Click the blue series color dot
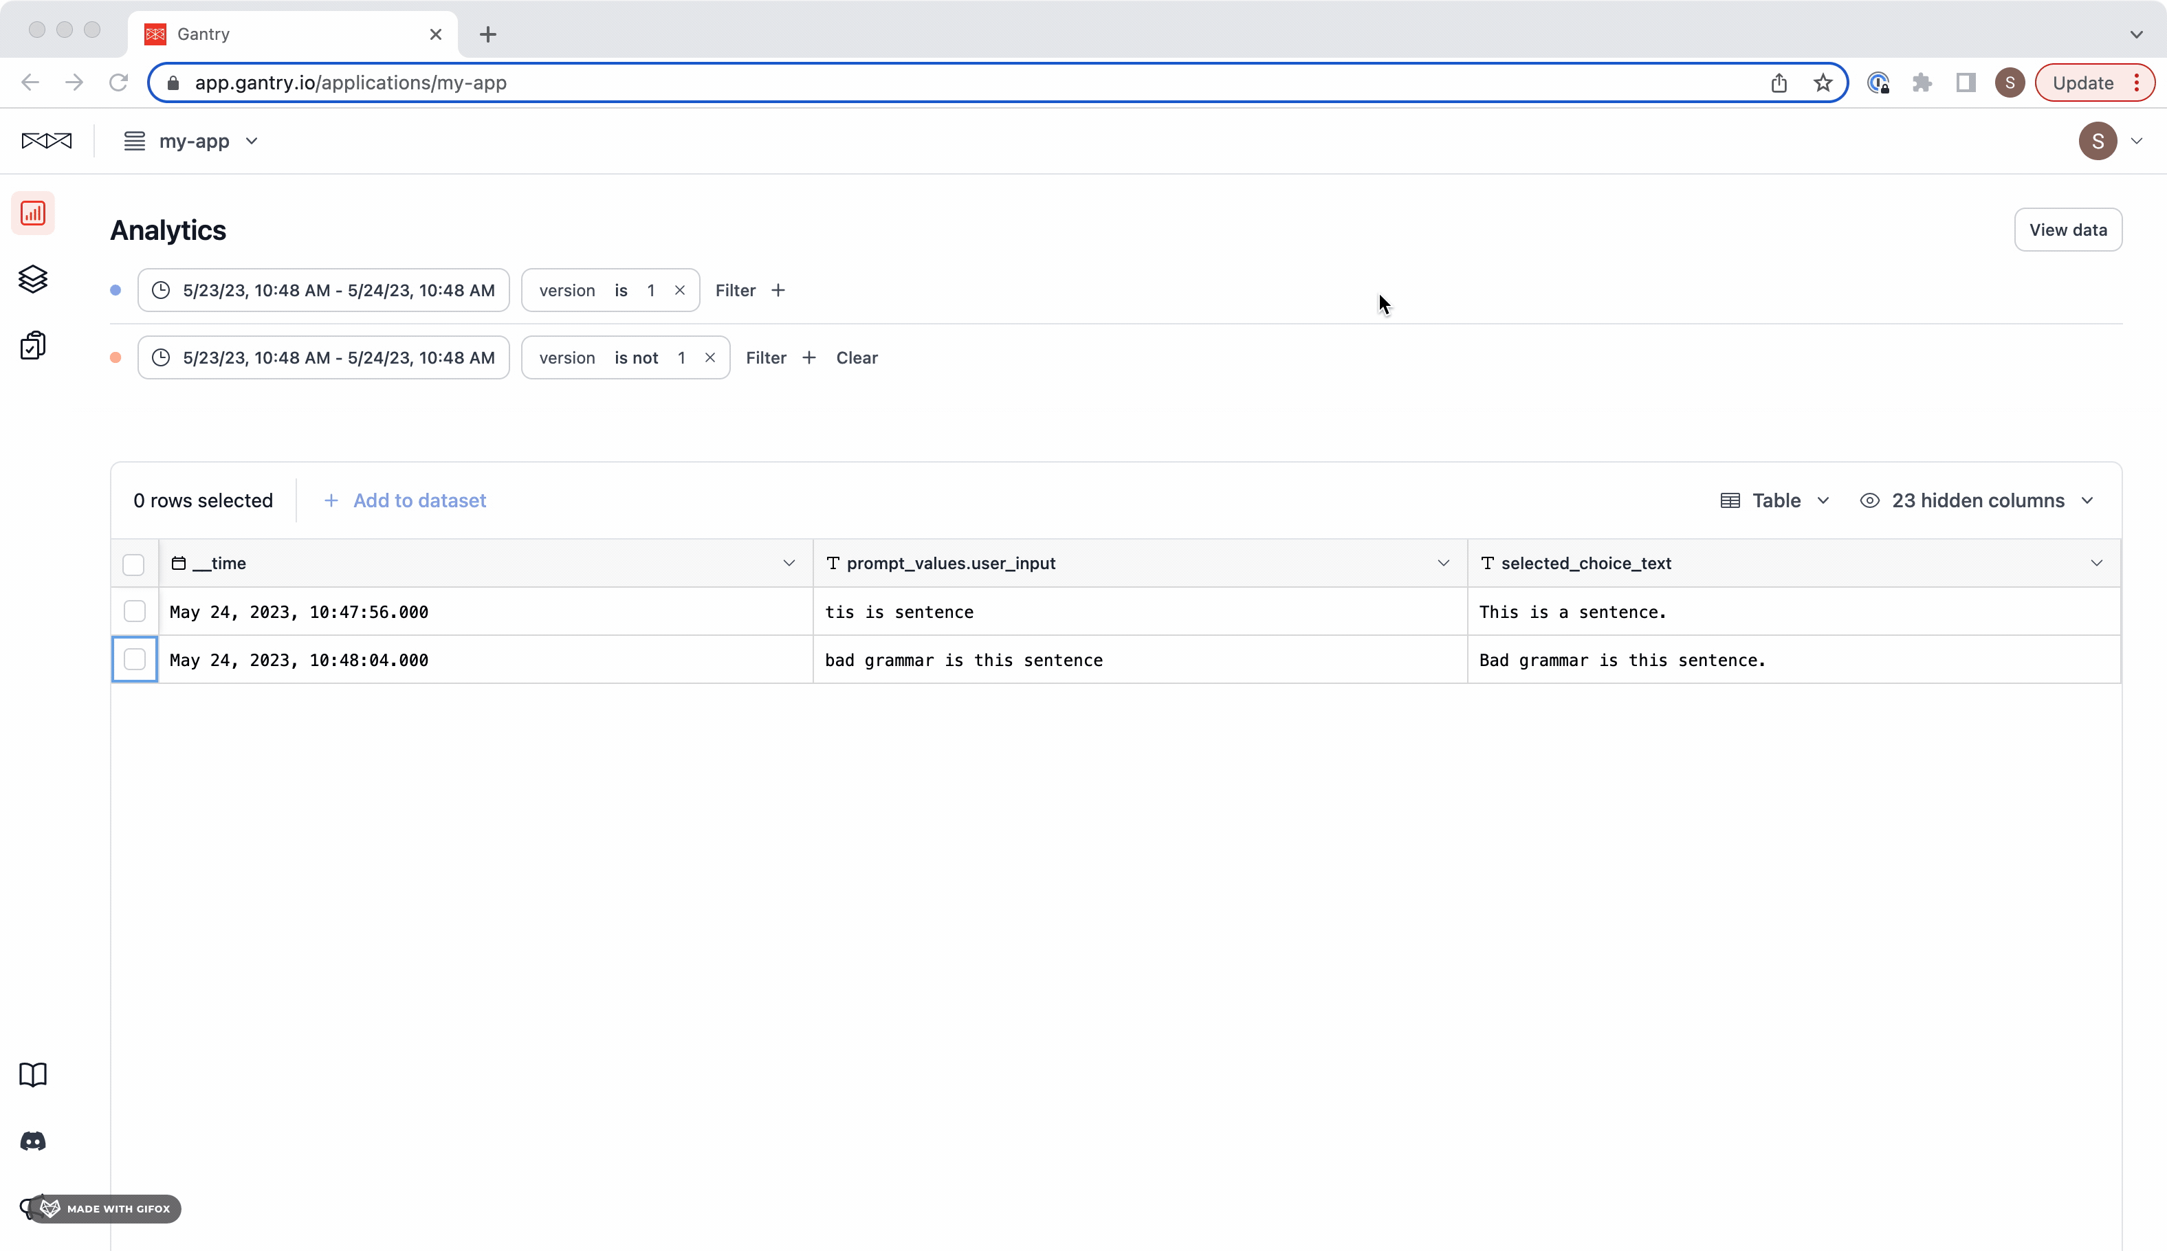Image resolution: width=2167 pixels, height=1251 pixels. pyautogui.click(x=115, y=290)
